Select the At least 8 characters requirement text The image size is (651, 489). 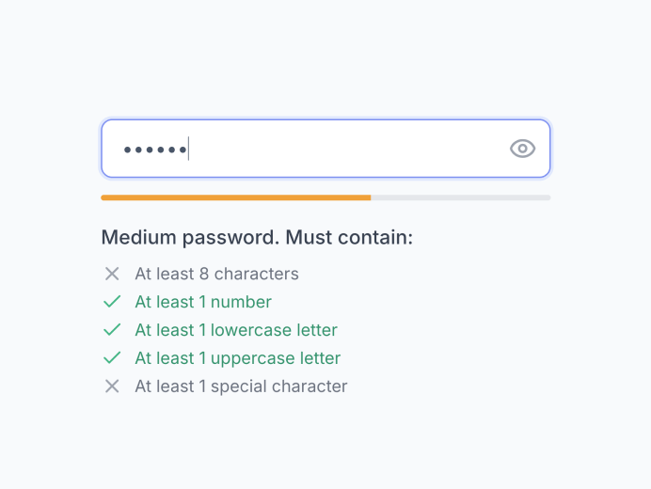(x=216, y=274)
